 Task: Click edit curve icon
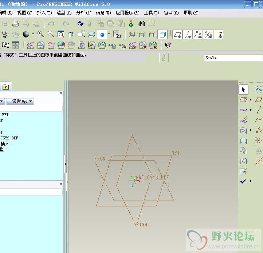pos(243,120)
